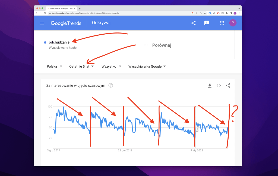Viewport: 278px width, 176px height.
Task: Expand the Polska region dropdown
Action: (x=54, y=66)
